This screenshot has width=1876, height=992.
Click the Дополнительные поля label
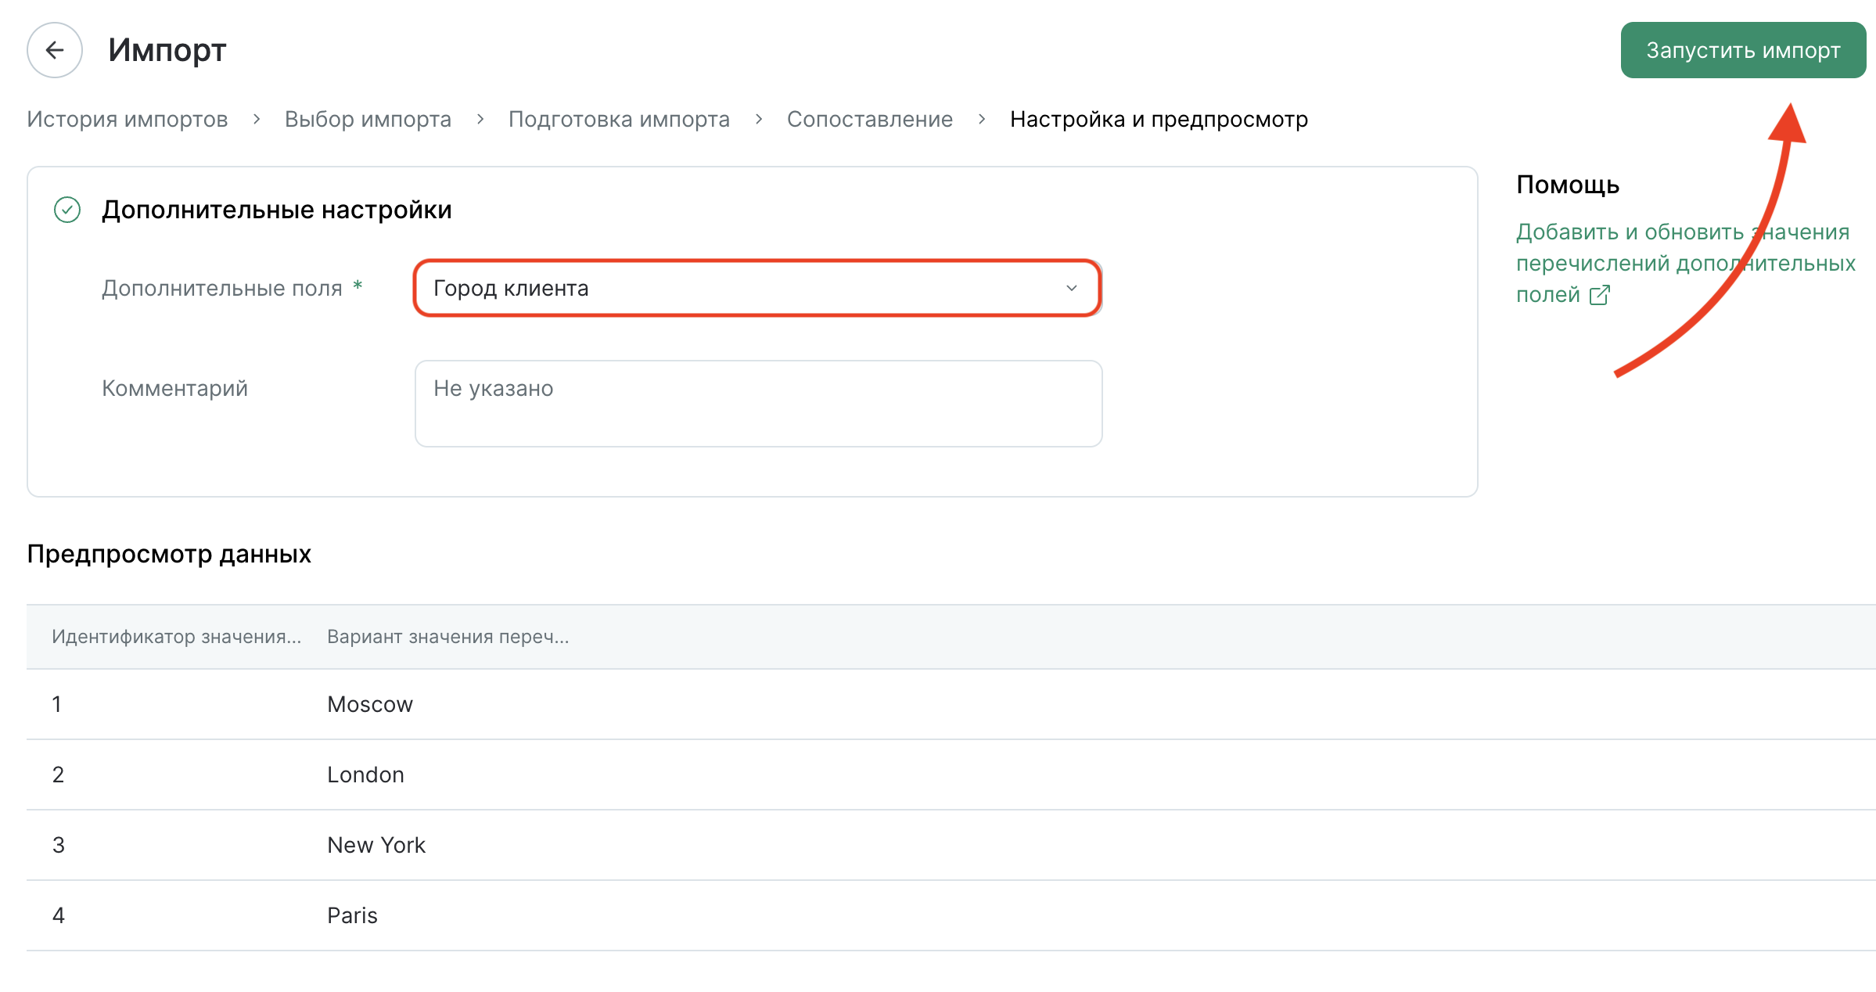pos(222,288)
